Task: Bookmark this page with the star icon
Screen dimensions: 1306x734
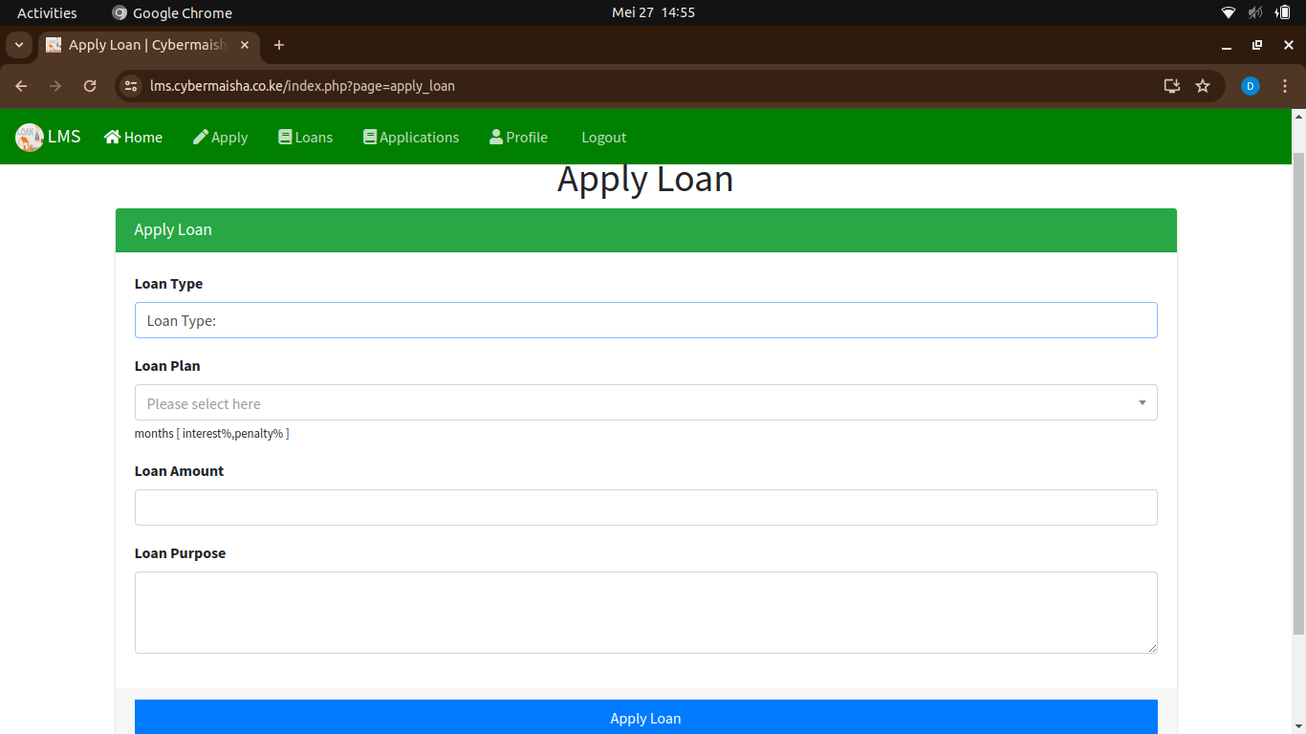Action: tap(1203, 86)
